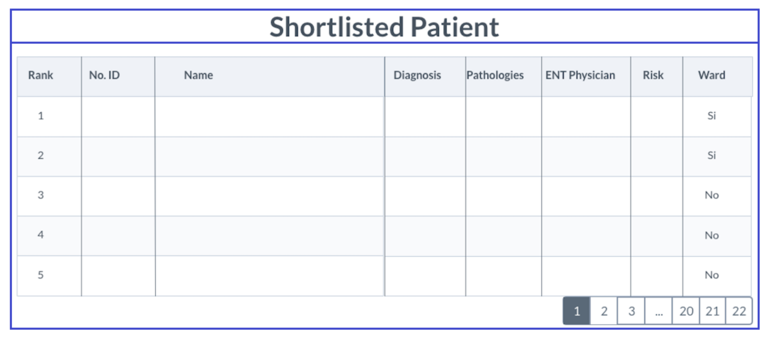Jump to page 21 in pagination
The image size is (772, 338).
coord(712,311)
